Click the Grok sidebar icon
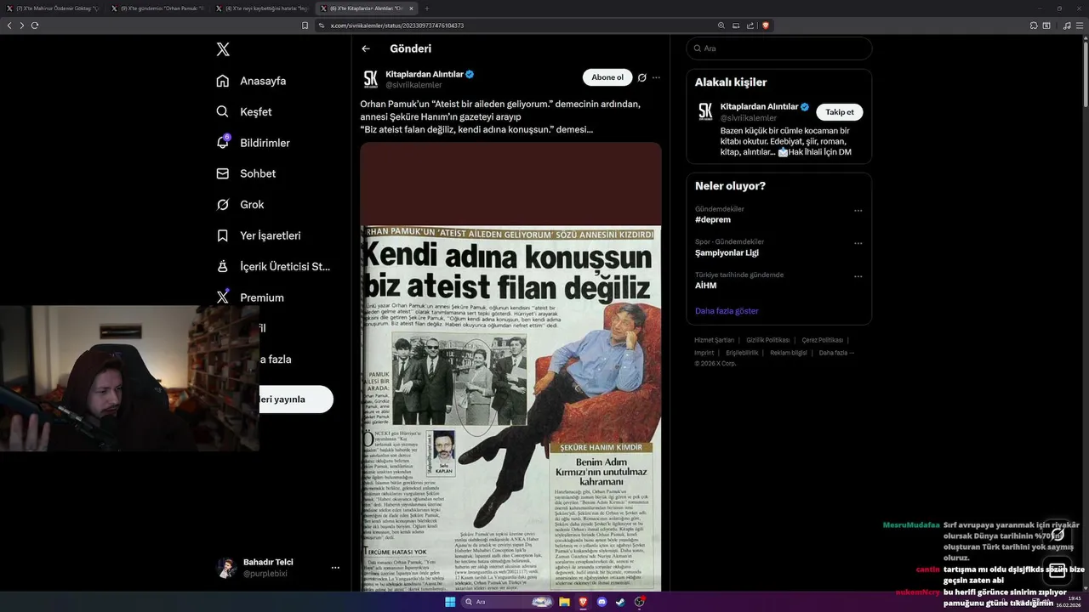Image resolution: width=1089 pixels, height=612 pixels. 223,204
